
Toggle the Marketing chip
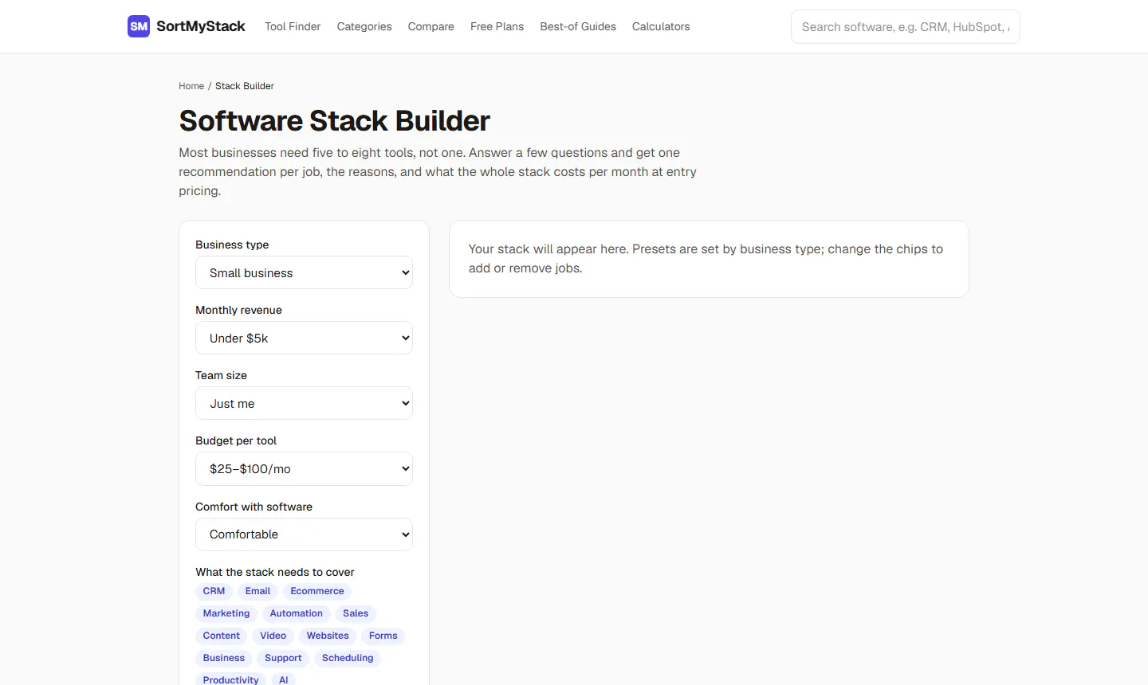(x=226, y=613)
